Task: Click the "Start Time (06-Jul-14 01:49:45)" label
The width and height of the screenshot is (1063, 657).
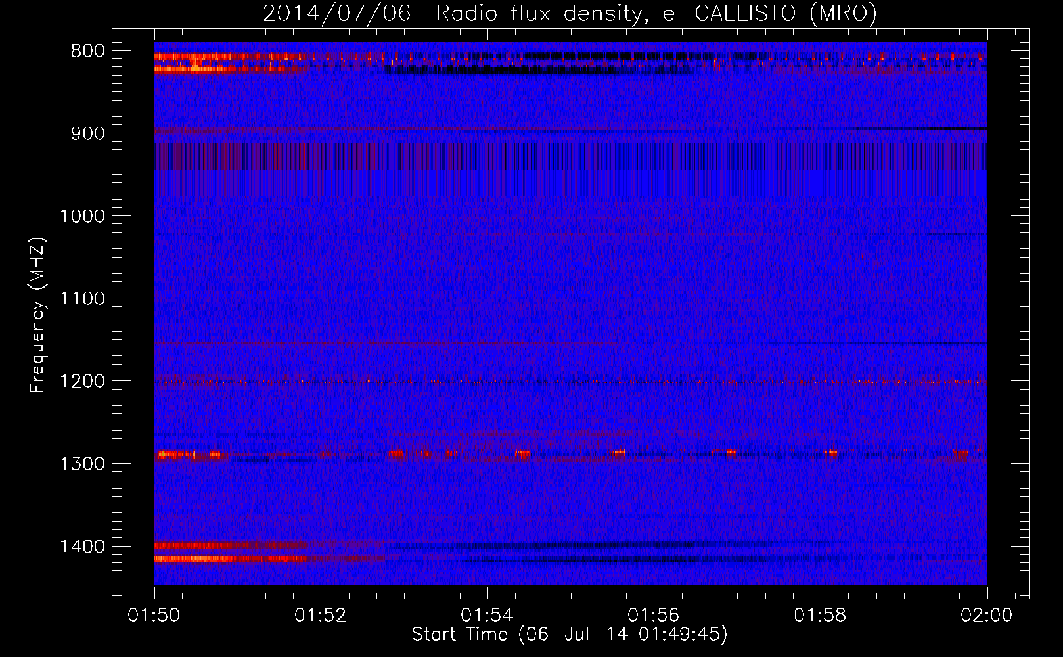Action: [570, 635]
